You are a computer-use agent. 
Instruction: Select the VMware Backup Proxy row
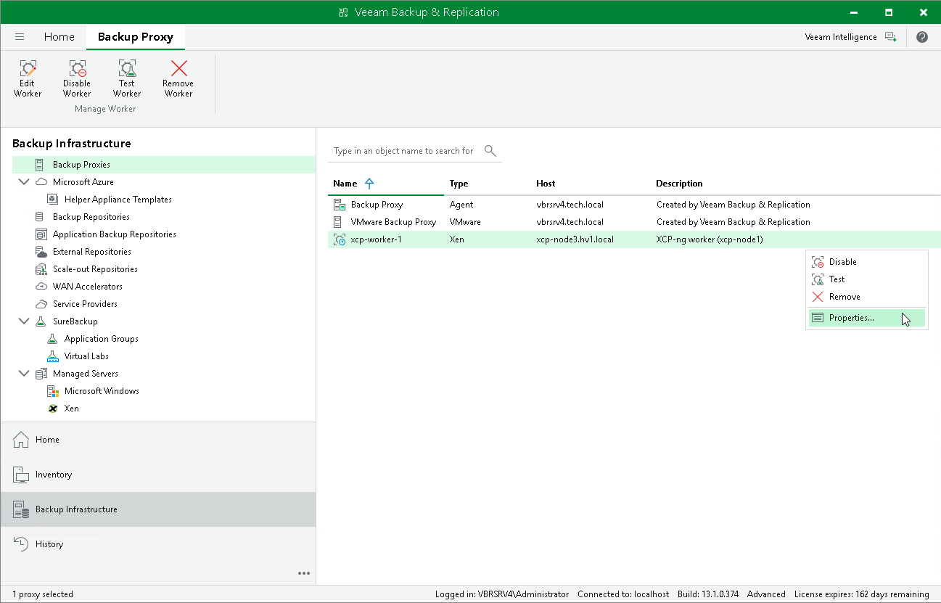tap(634, 222)
